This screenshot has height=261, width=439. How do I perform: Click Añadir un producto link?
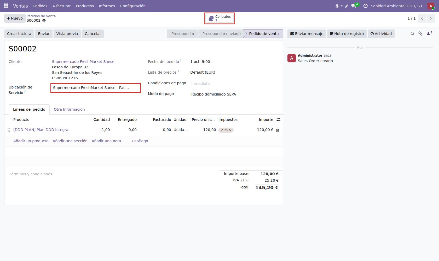coord(31,141)
